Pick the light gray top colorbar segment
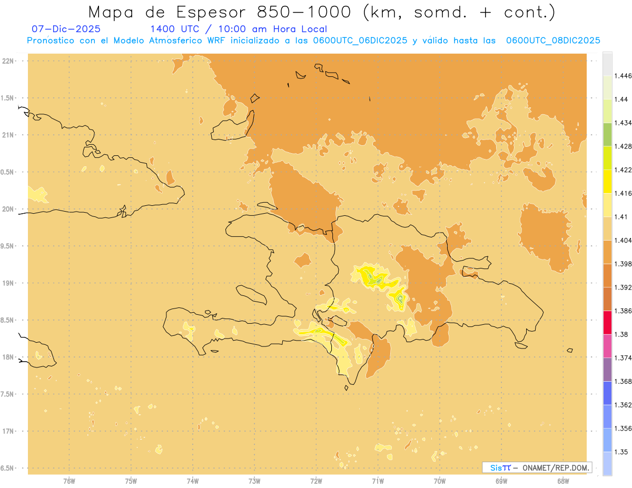The width and height of the screenshot is (632, 488). tap(607, 64)
